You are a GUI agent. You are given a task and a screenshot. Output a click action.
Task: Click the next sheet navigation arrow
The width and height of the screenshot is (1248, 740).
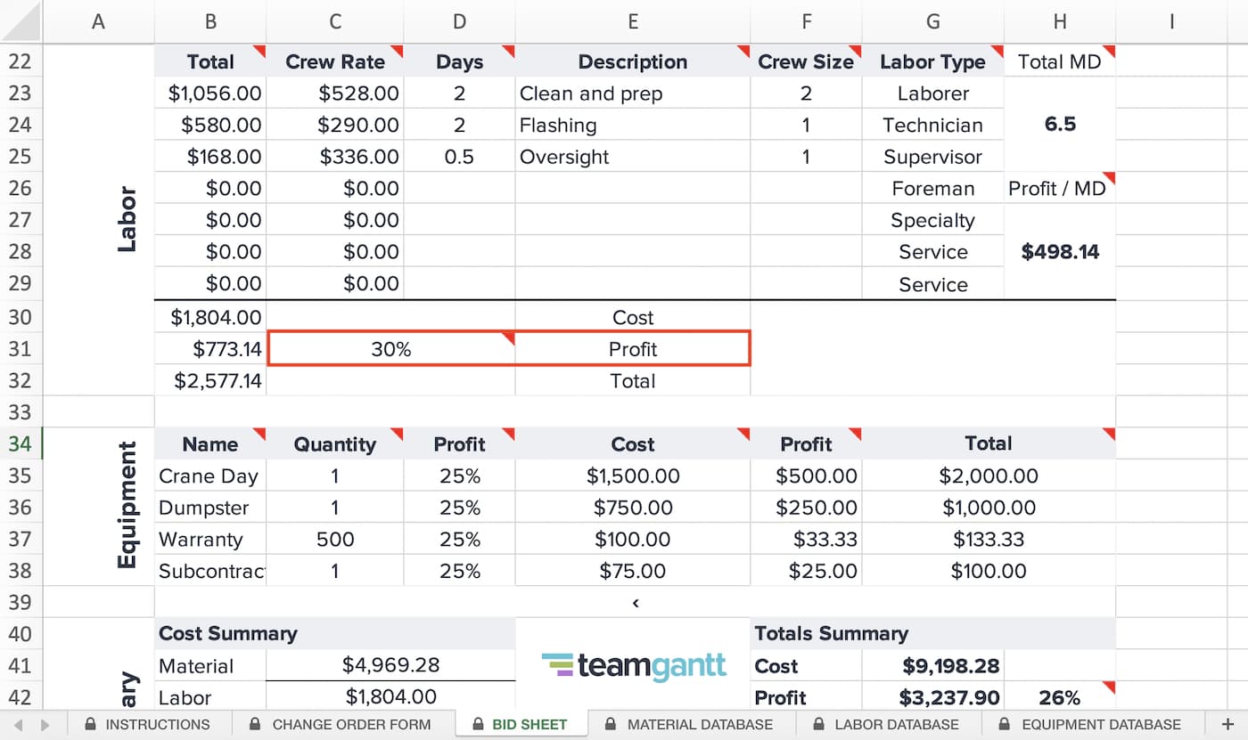pos(45,724)
